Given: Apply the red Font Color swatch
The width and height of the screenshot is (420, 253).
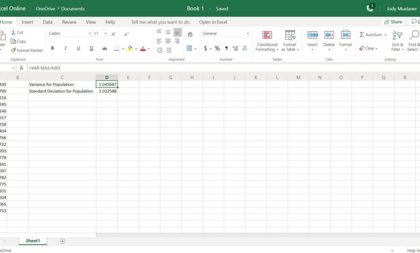Looking at the screenshot, I should pyautogui.click(x=143, y=48).
